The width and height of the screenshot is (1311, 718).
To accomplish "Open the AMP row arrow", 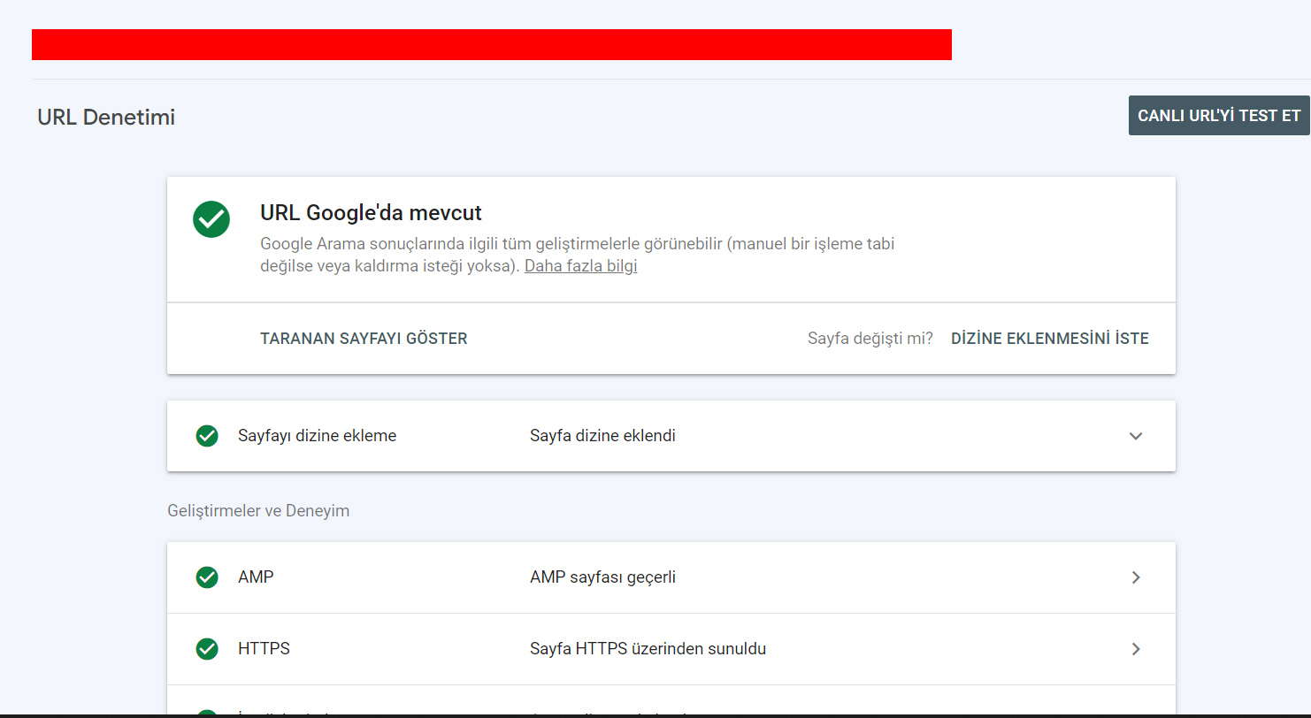I will coord(1136,577).
